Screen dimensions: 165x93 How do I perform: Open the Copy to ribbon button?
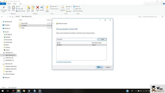point(33,9)
